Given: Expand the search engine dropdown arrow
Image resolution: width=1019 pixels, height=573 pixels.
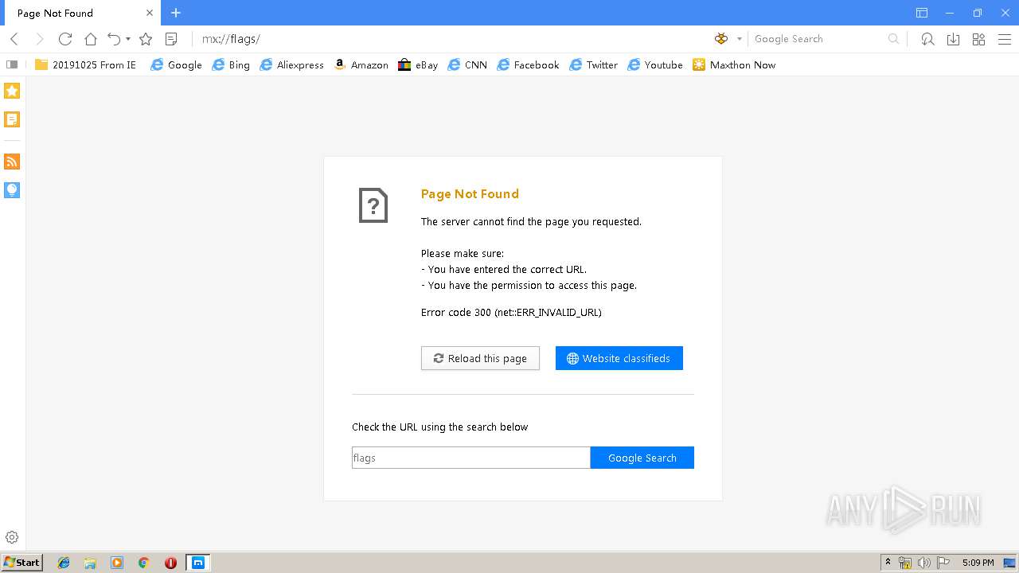Looking at the screenshot, I should pyautogui.click(x=740, y=39).
